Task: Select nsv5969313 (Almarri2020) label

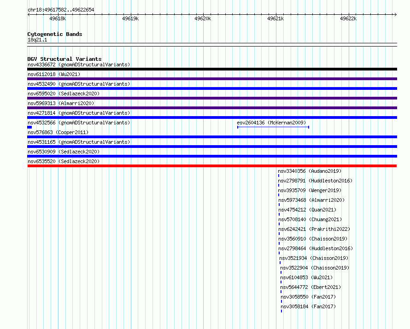Action: [x=61, y=103]
